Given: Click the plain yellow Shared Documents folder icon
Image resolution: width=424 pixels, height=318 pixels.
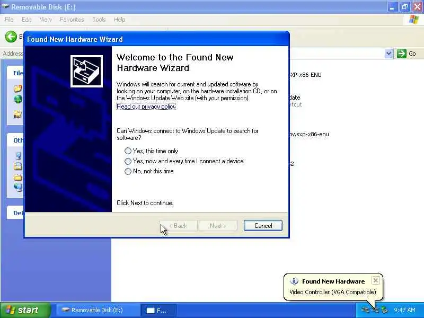Looking at the screenshot, I should (x=18, y=178).
